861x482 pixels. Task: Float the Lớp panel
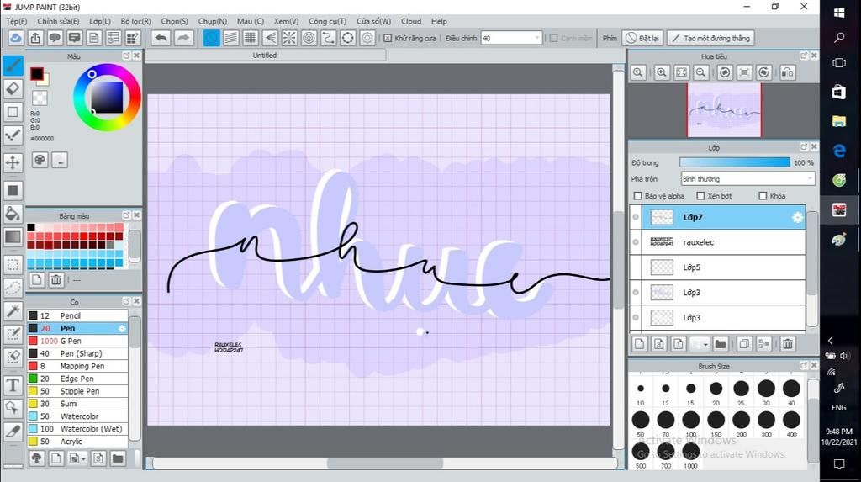tap(804, 146)
